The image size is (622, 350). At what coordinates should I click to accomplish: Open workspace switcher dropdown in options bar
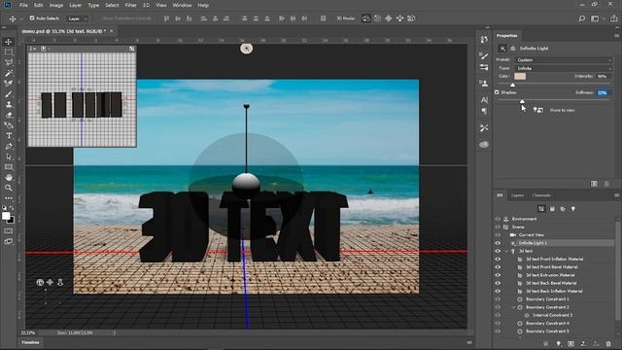[x=596, y=18]
